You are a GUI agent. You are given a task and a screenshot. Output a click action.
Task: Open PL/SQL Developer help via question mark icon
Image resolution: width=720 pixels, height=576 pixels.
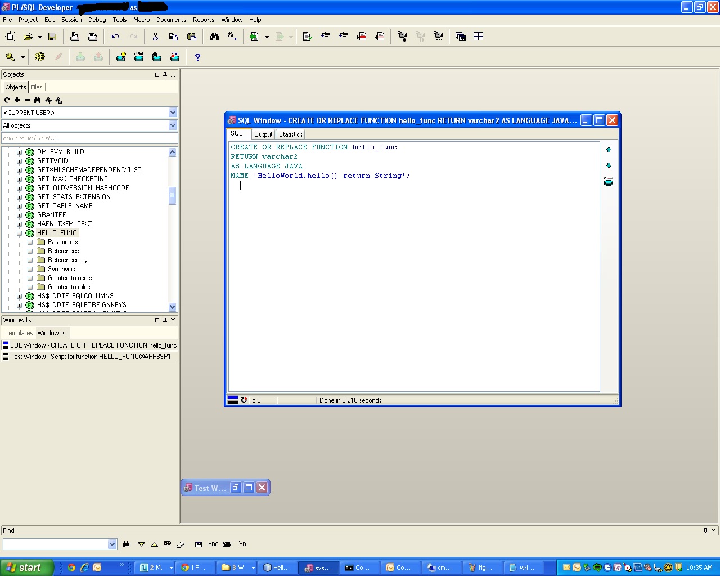[x=197, y=57]
